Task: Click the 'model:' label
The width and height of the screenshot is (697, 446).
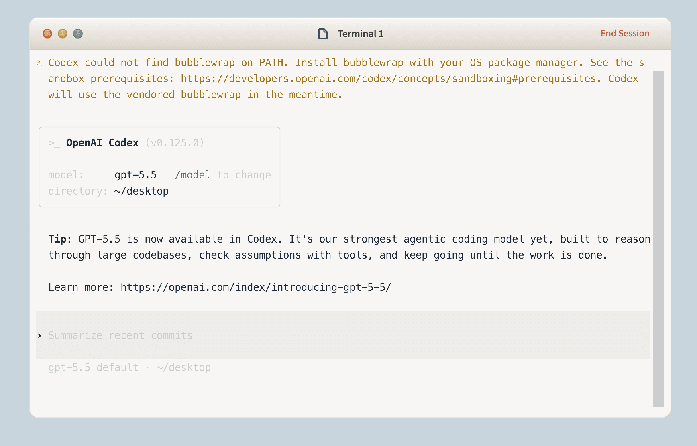Action: coord(66,175)
